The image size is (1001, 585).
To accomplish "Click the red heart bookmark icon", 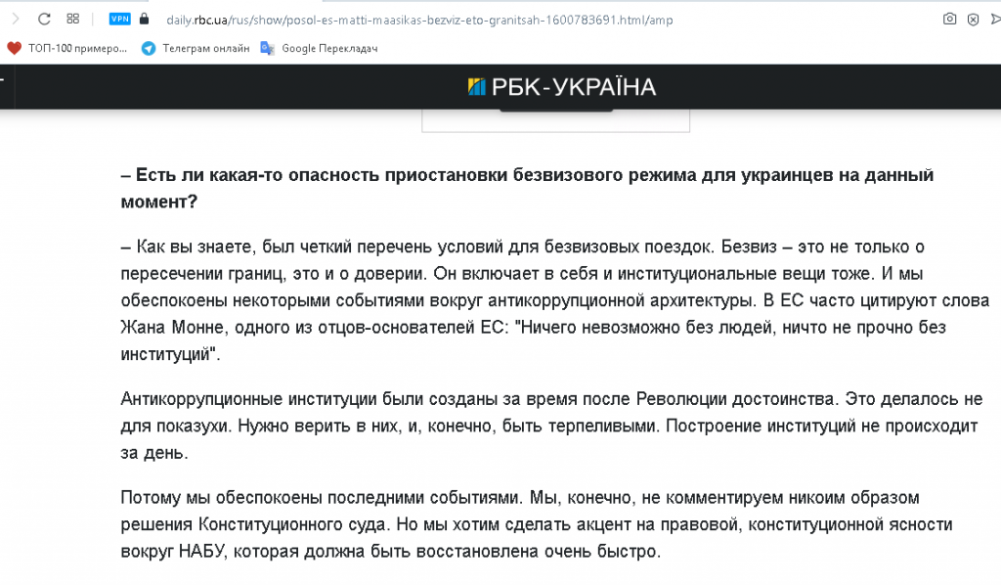I will pos(14,49).
